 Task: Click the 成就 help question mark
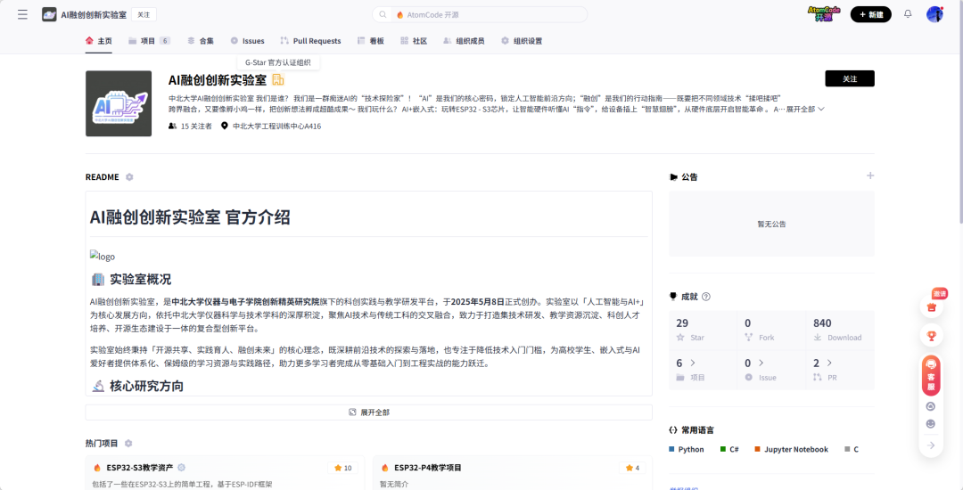705,297
